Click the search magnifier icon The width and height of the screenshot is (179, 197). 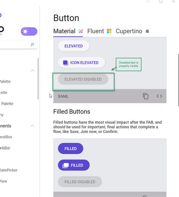[x=32, y=44]
